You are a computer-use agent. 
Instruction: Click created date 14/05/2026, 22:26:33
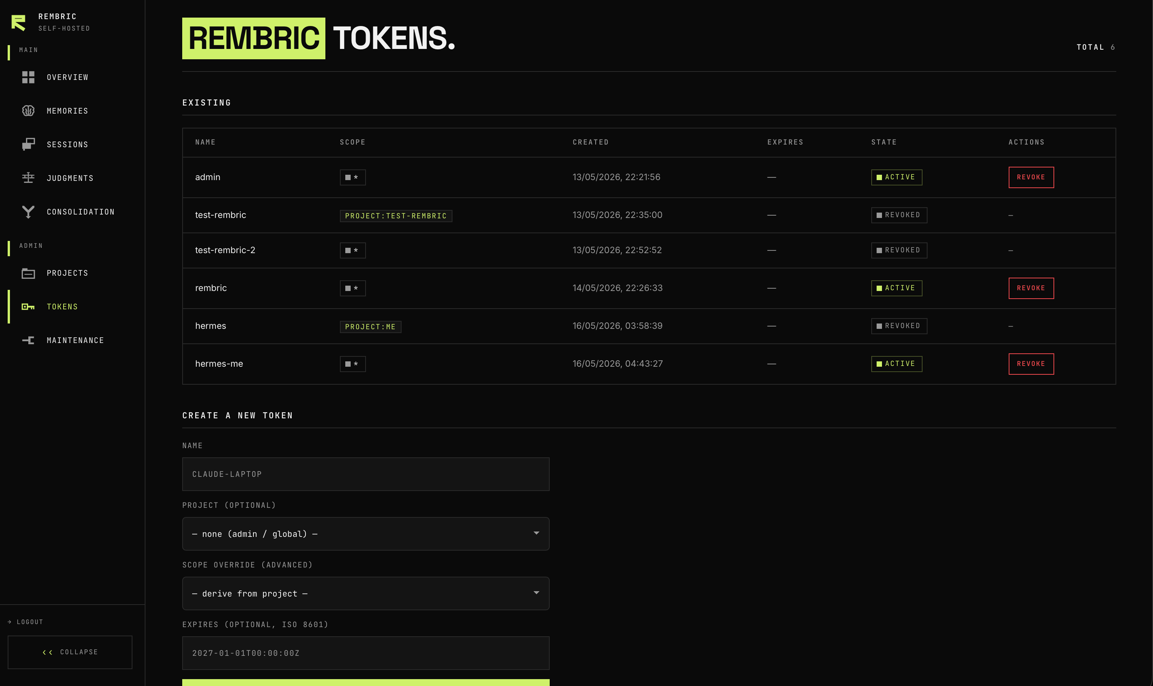[617, 288]
